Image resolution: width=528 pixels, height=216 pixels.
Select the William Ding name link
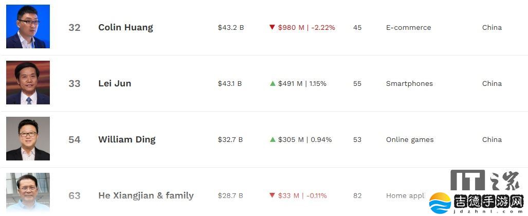point(126,139)
